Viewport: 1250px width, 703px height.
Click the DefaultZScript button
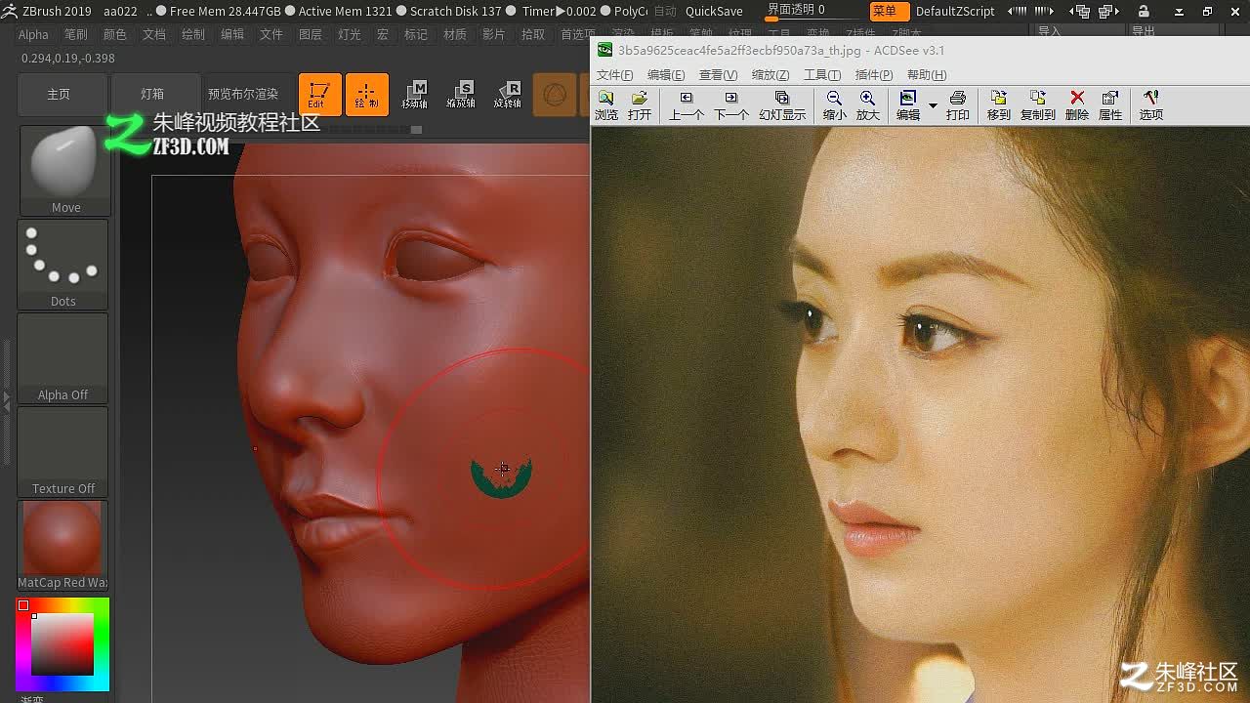[x=955, y=11]
